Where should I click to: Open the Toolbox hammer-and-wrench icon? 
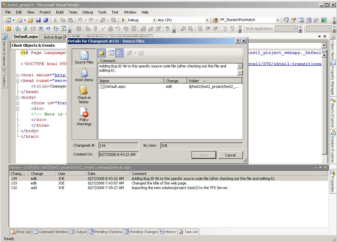316,20
